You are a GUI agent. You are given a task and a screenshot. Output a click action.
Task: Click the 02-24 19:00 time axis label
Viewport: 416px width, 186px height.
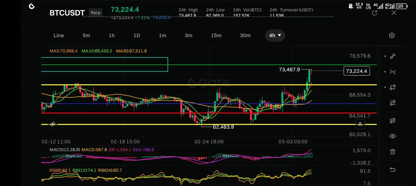point(209,142)
